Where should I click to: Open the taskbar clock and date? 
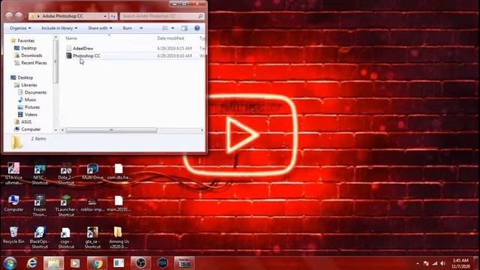pyautogui.click(x=460, y=263)
